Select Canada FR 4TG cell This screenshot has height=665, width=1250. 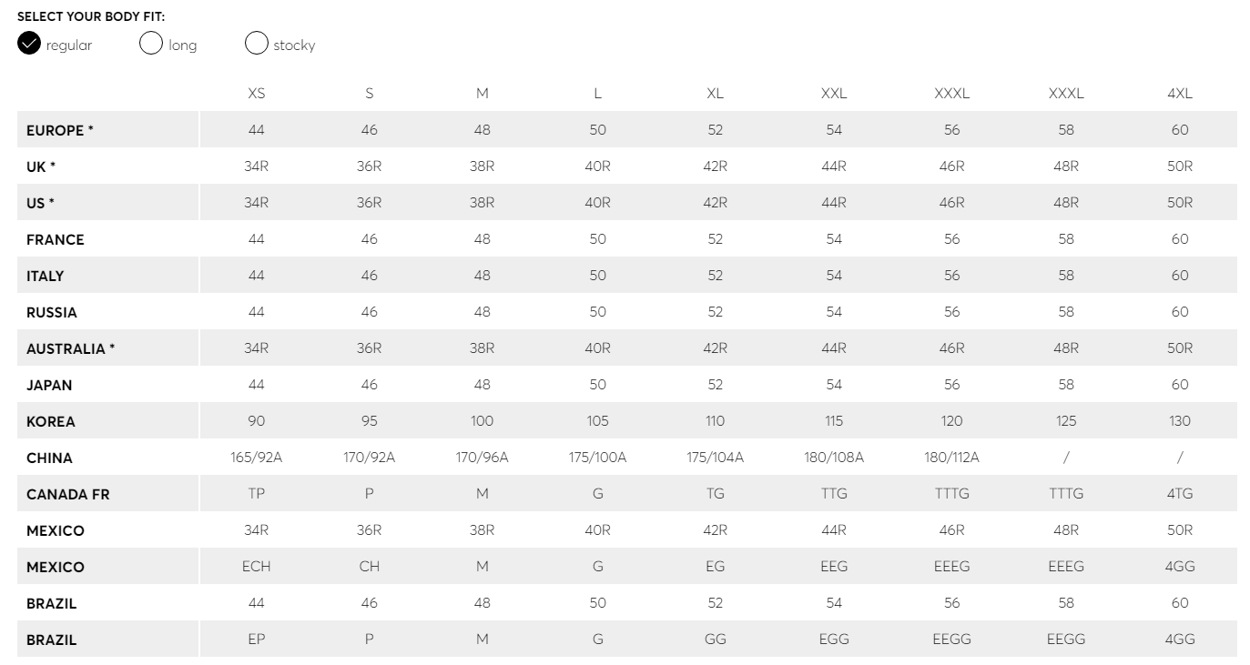pos(1180,494)
